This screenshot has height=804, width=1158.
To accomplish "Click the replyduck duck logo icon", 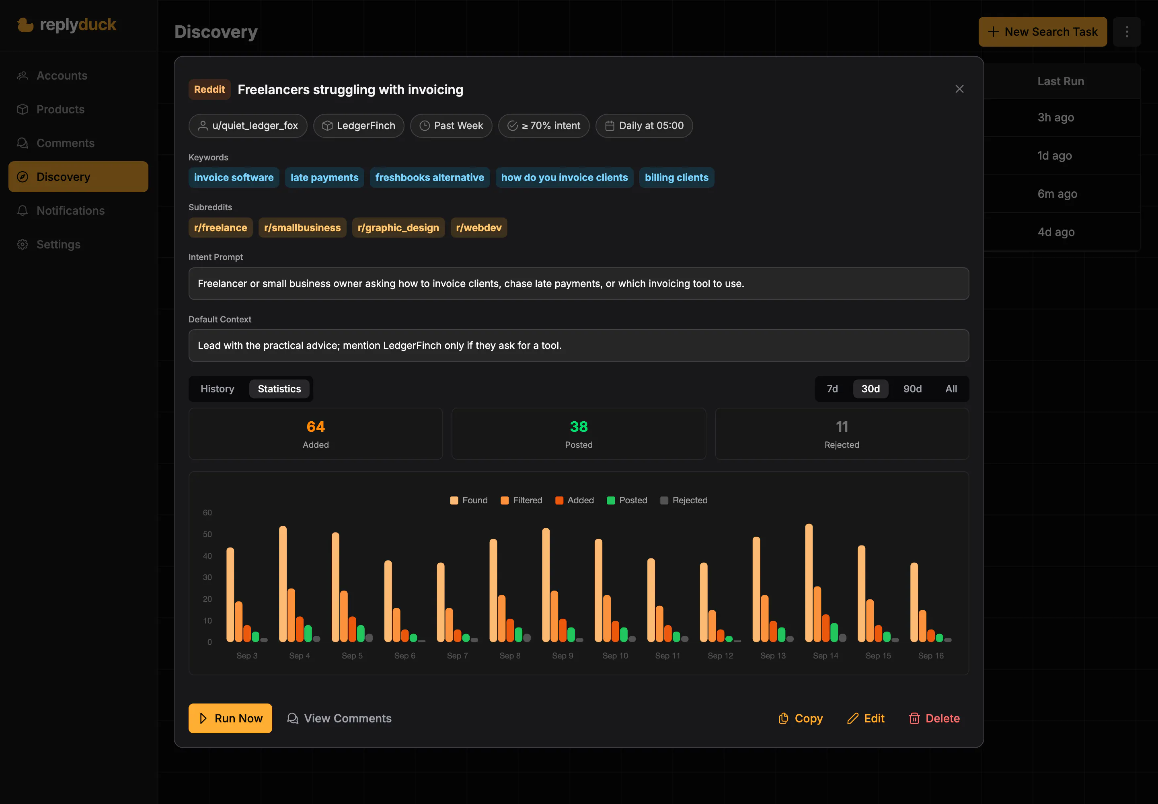I will 25,25.
